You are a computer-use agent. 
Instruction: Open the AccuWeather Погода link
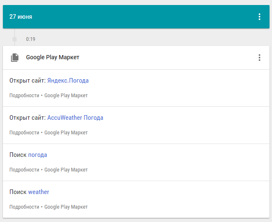point(75,118)
